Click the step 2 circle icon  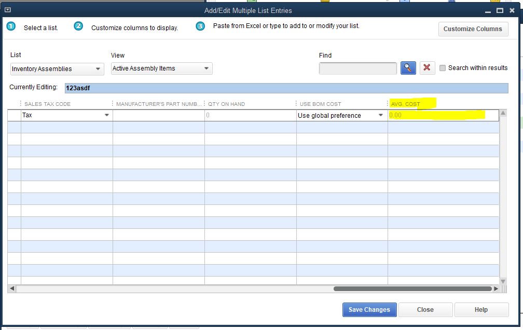pos(78,26)
